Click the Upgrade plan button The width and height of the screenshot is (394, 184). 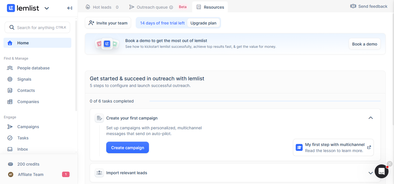[x=203, y=23]
